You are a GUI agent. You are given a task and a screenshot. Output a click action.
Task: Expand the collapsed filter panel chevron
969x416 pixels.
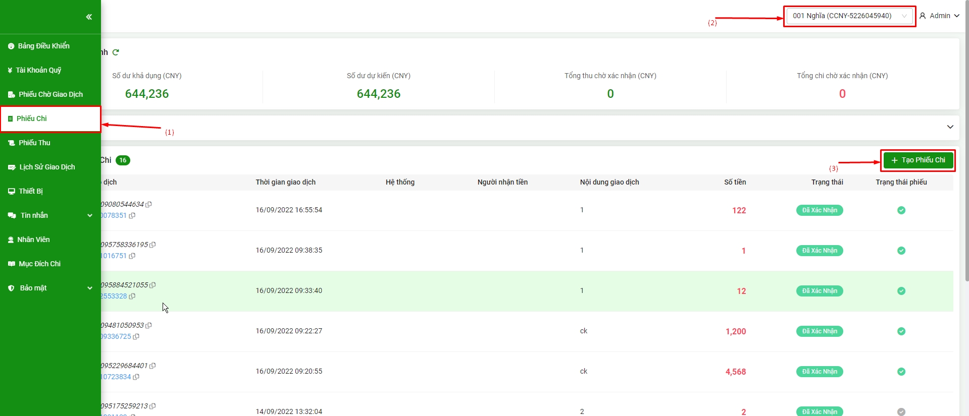coord(950,127)
